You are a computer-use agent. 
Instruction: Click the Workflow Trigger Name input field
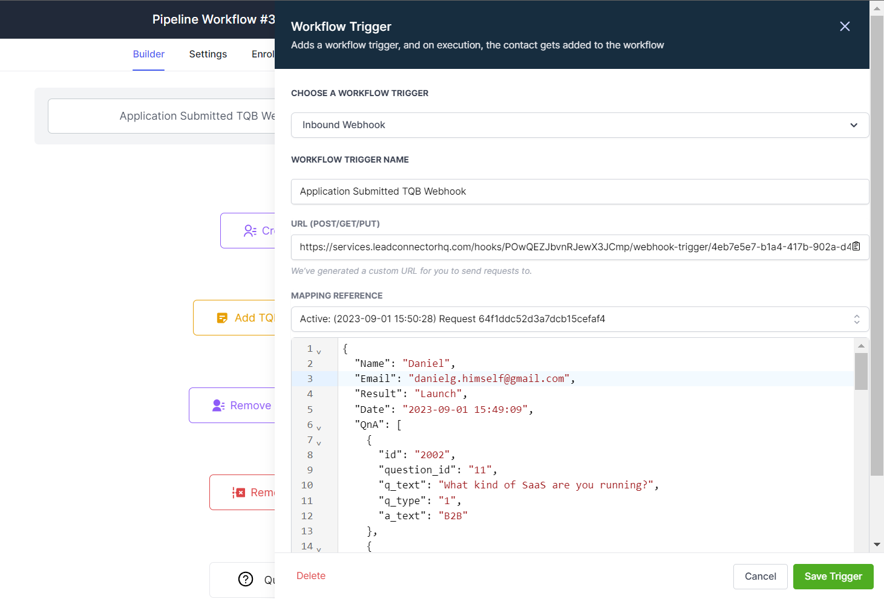point(580,192)
